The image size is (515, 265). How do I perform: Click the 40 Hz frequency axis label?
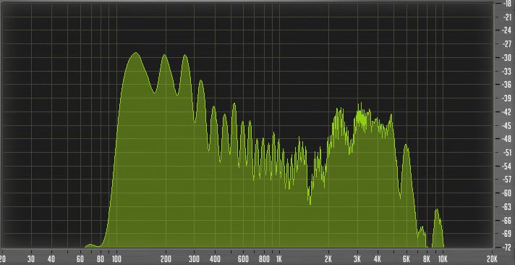pos(51,258)
